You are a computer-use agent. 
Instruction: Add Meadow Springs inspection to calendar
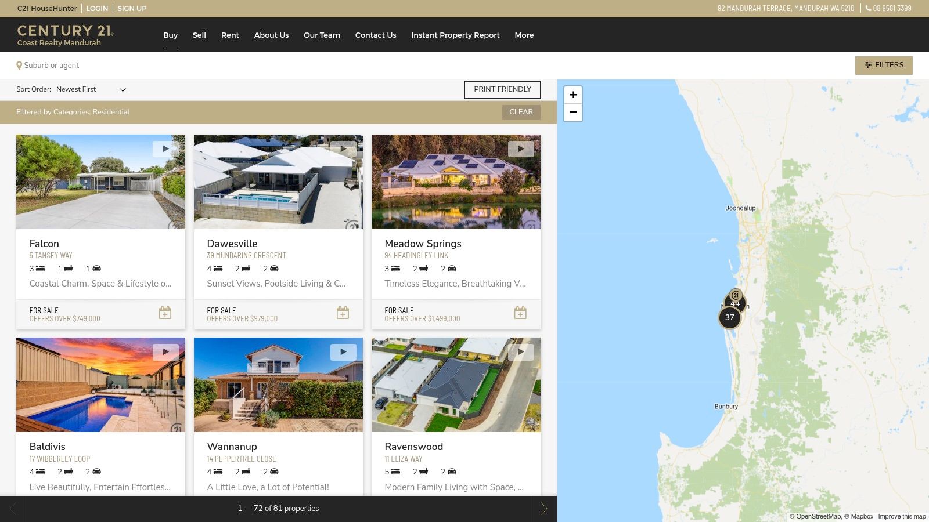coord(520,313)
